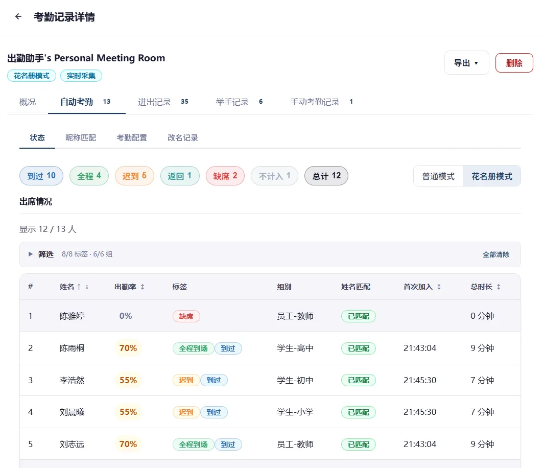Toggle the 缺席 2 filter chip
Image resolution: width=543 pixels, height=468 pixels.
pyautogui.click(x=225, y=176)
